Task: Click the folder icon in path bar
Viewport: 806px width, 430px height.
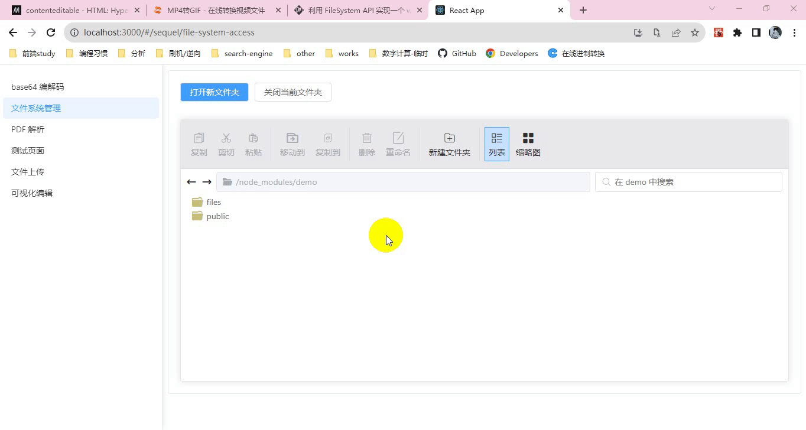Action: click(x=227, y=182)
